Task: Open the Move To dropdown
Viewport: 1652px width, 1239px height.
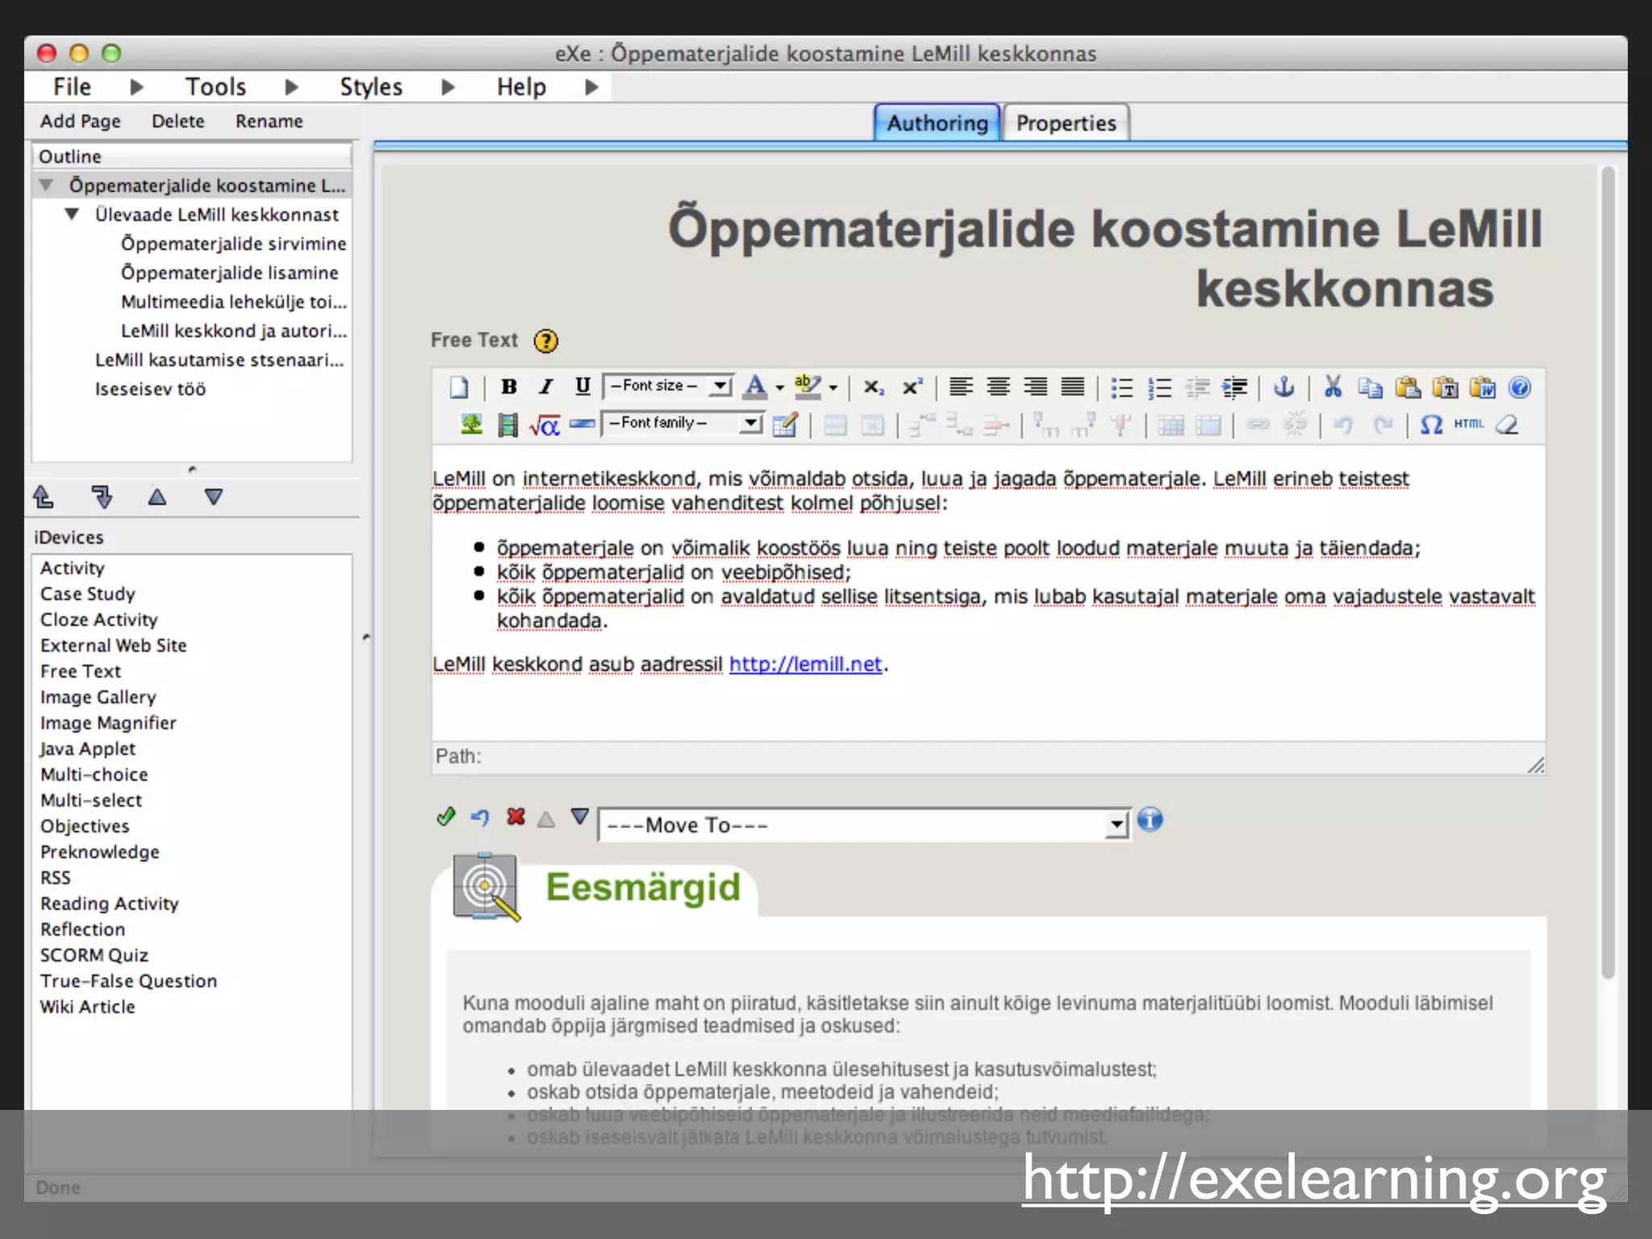Action: tap(863, 825)
